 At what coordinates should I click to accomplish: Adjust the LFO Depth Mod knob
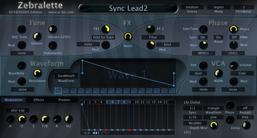pyautogui.click(x=214, y=125)
